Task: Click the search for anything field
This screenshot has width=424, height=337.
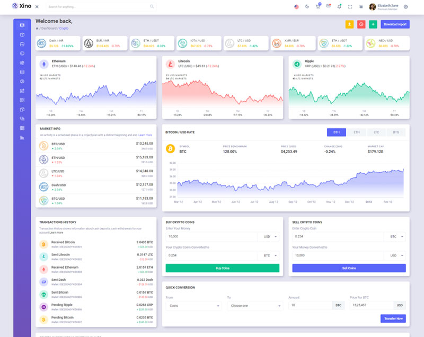Action: click(x=98, y=7)
